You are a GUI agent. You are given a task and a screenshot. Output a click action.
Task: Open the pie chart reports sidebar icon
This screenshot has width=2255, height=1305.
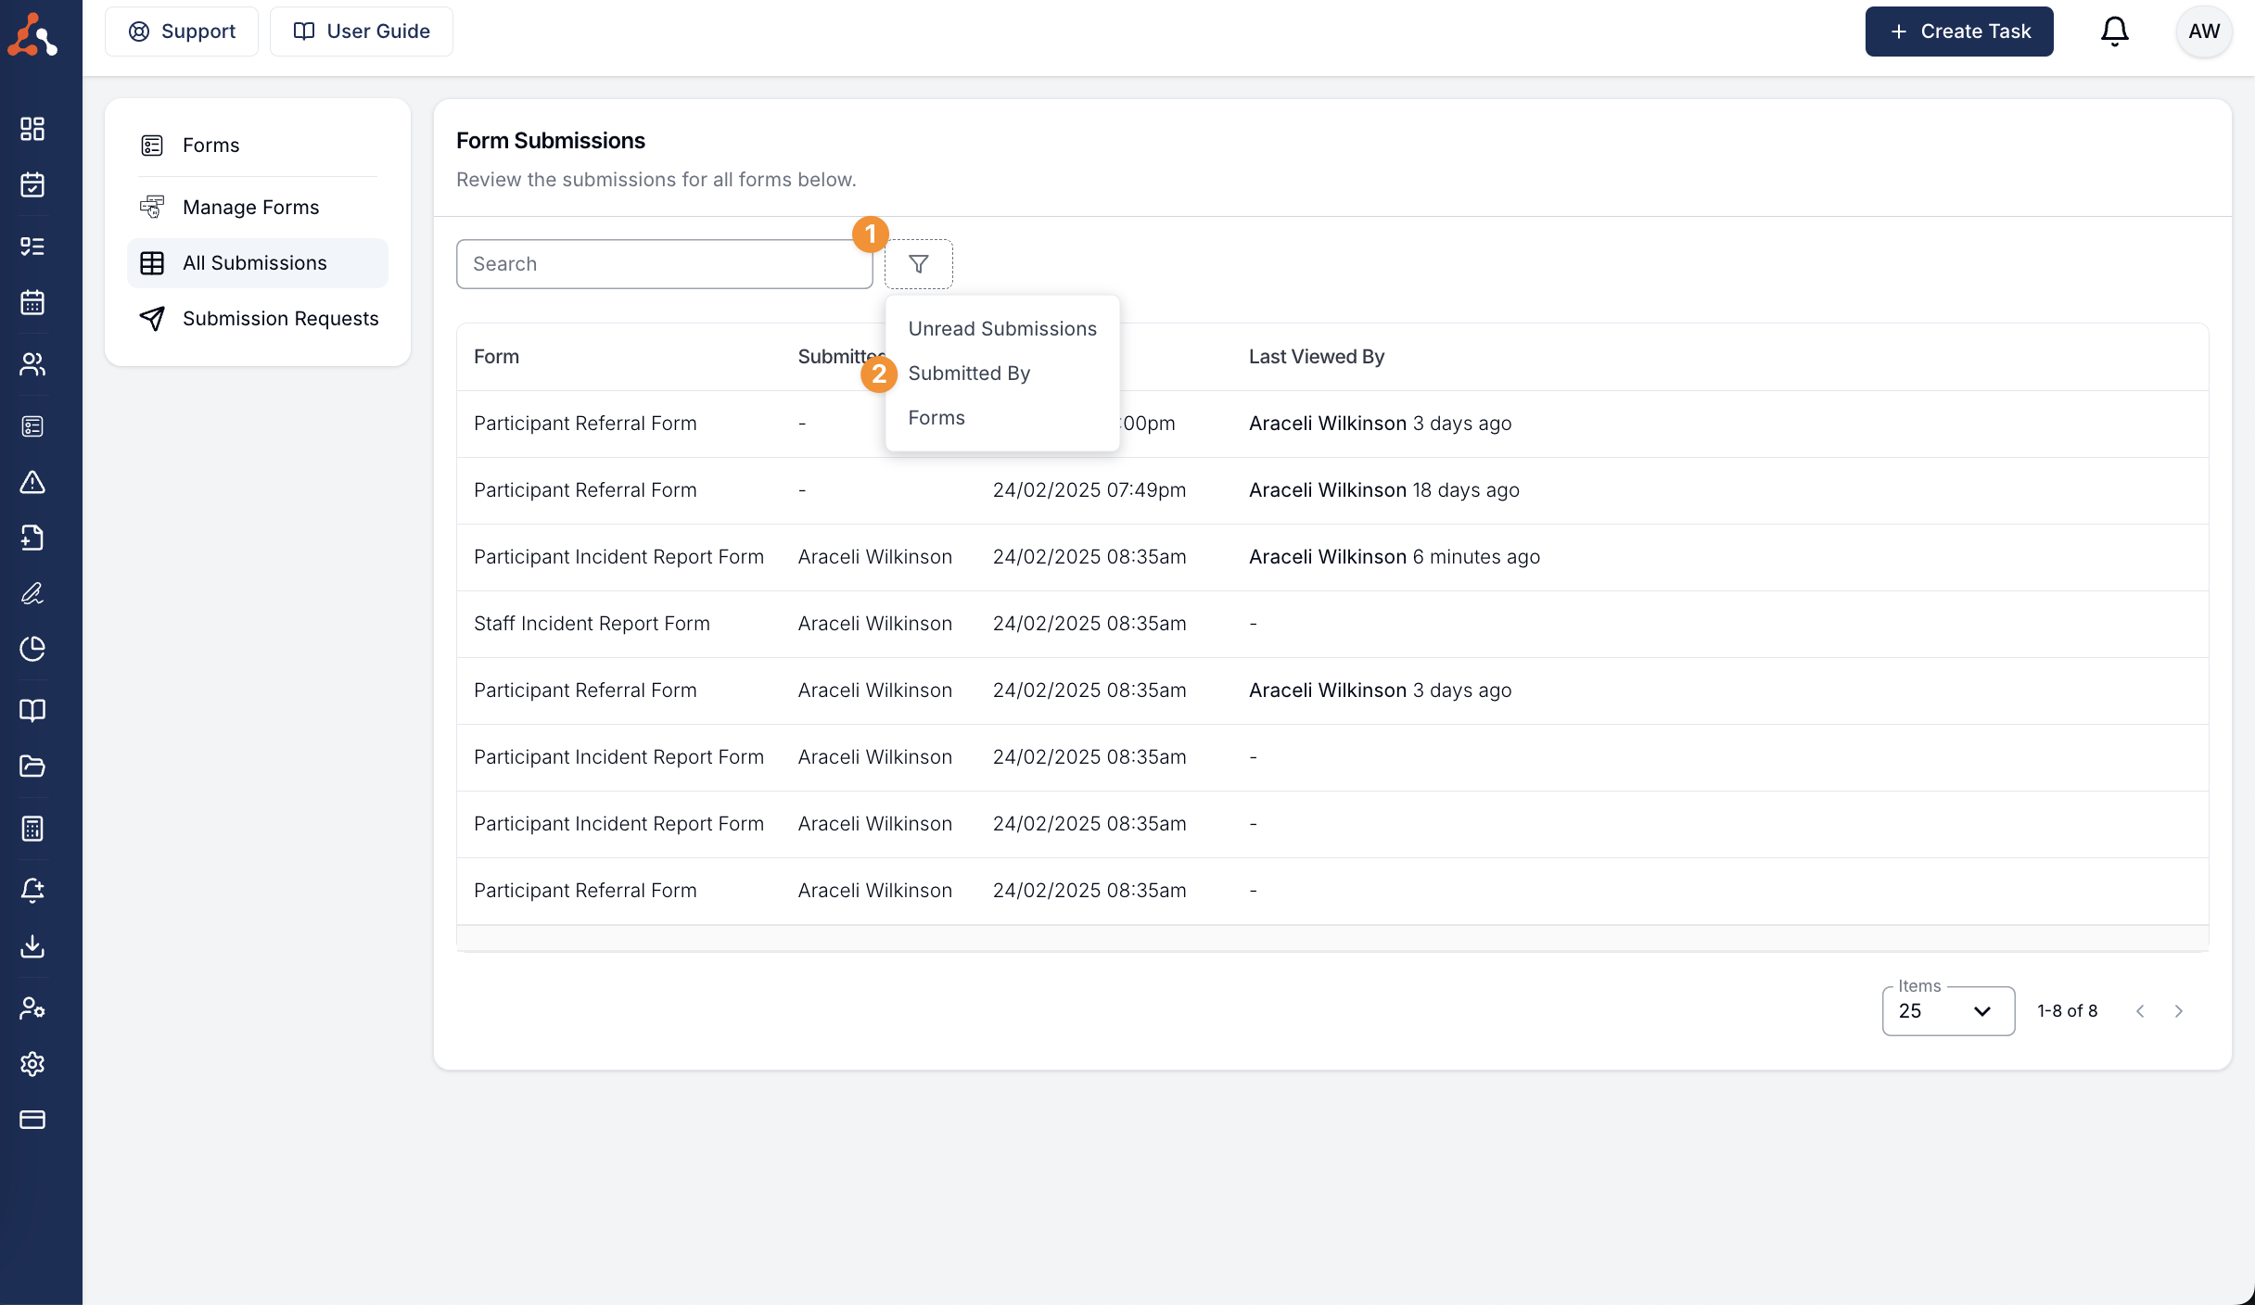coord(32,649)
